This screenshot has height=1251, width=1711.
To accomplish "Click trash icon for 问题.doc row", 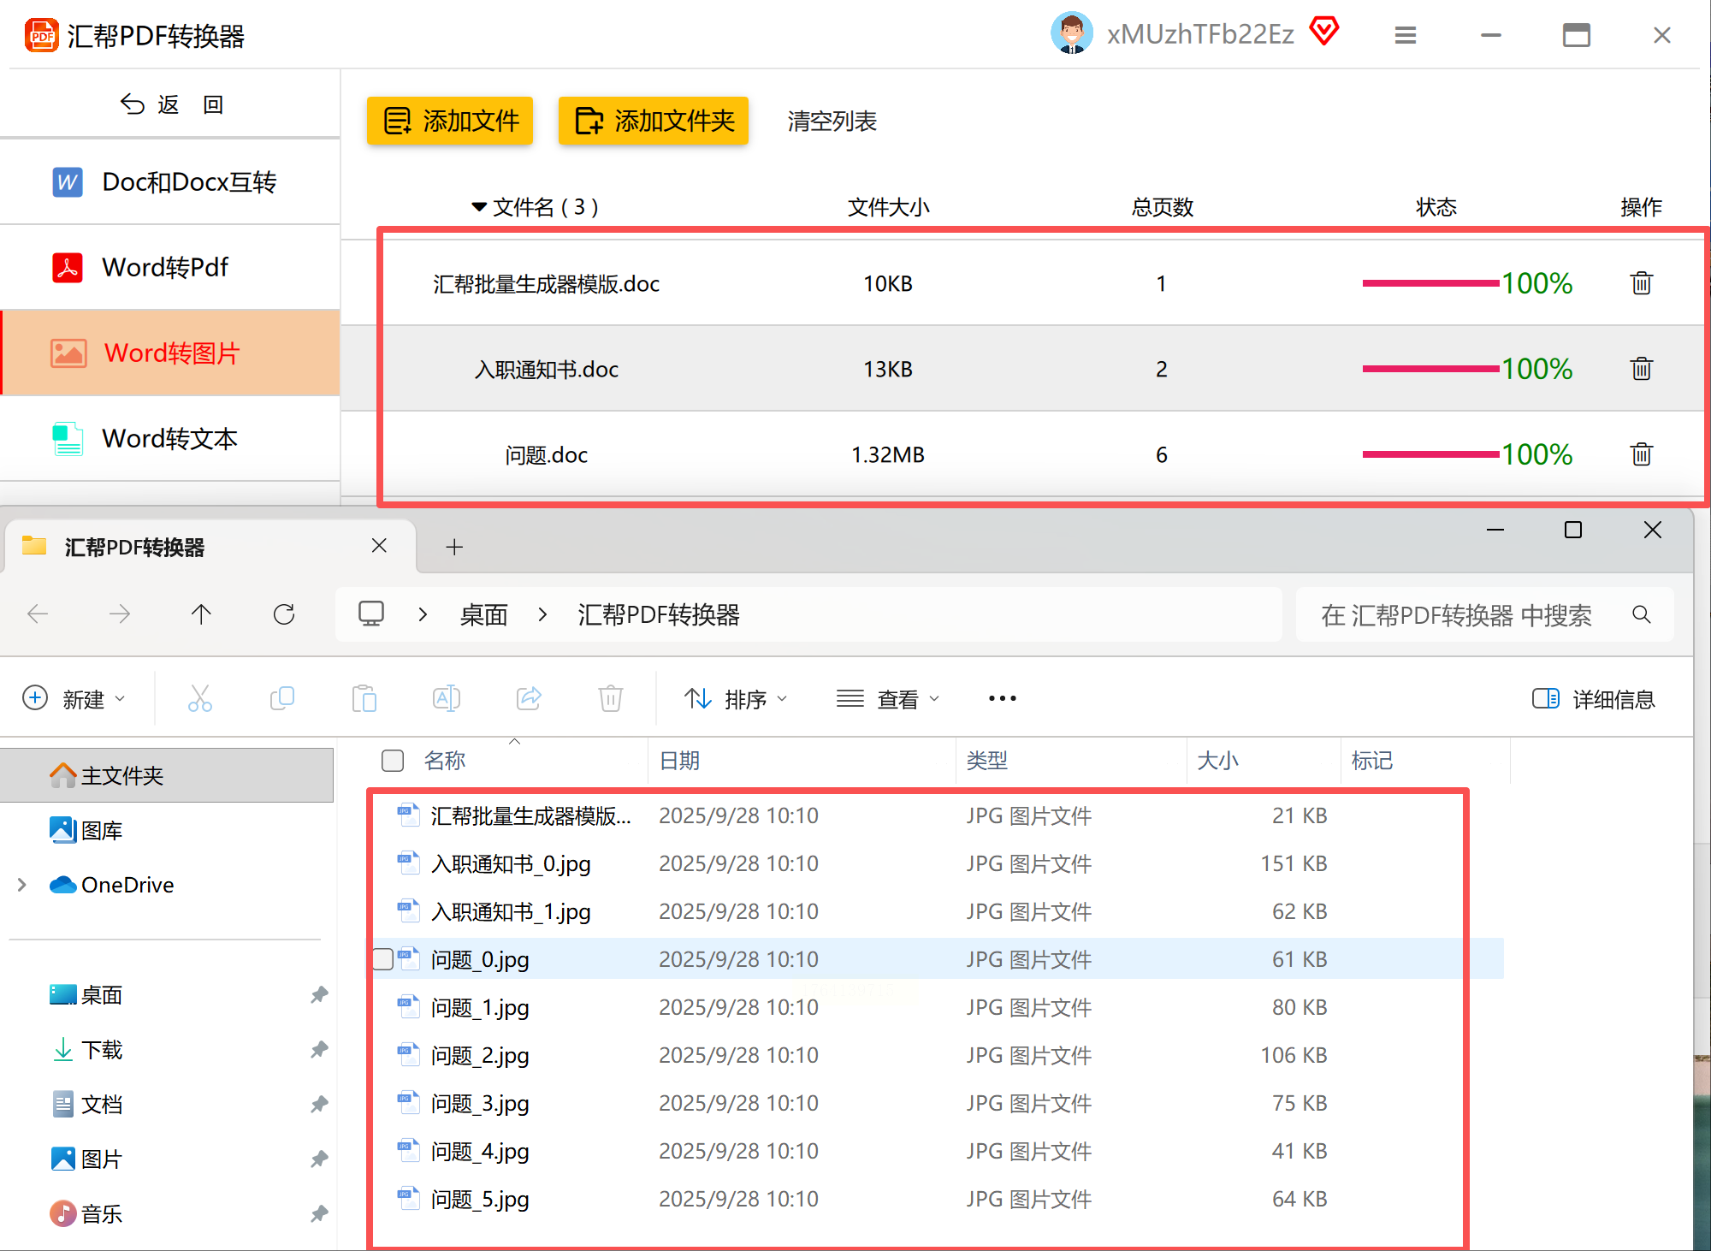I will (1641, 454).
